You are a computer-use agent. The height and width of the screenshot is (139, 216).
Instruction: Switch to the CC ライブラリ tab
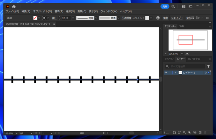tap(194, 59)
